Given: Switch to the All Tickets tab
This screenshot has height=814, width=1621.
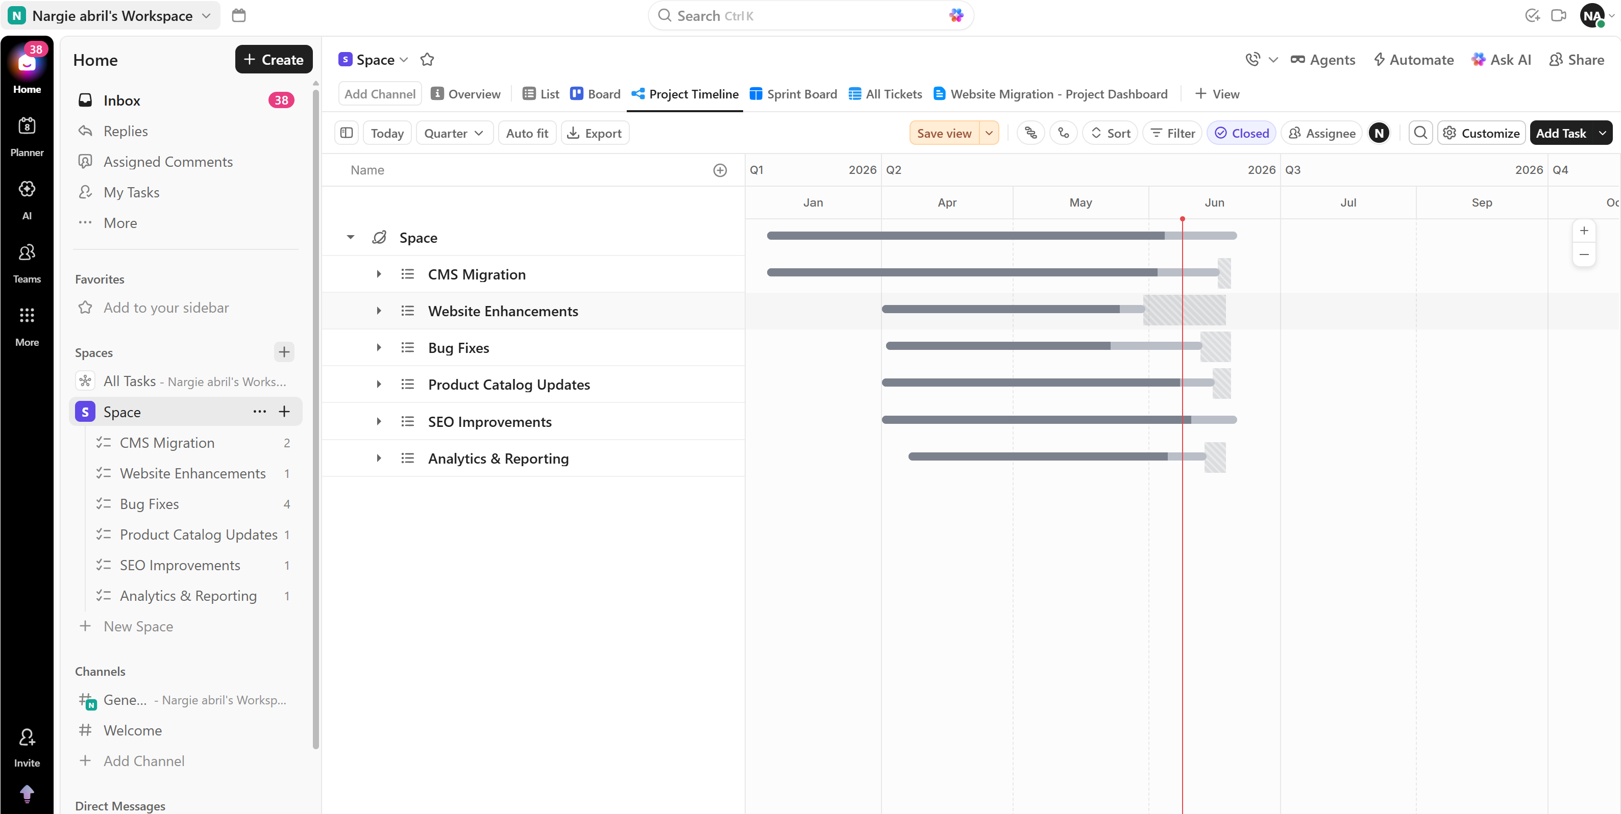Looking at the screenshot, I should [886, 94].
